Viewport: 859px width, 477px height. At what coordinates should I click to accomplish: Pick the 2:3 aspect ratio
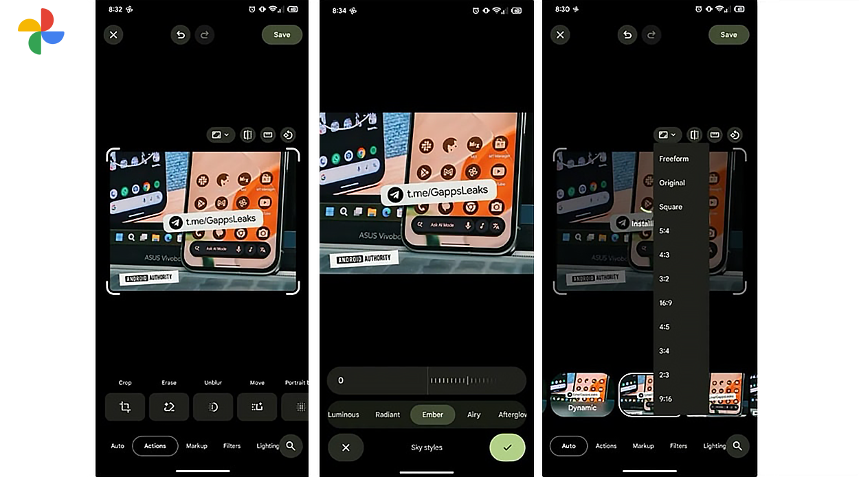(x=664, y=375)
